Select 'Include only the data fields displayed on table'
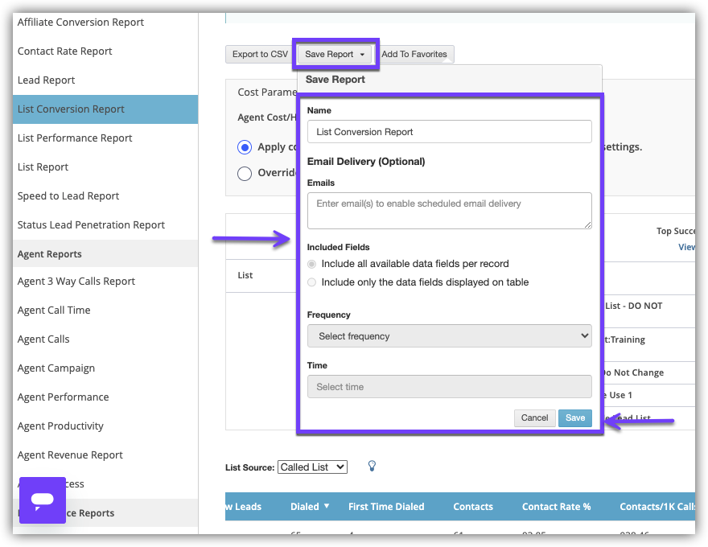 tap(311, 282)
